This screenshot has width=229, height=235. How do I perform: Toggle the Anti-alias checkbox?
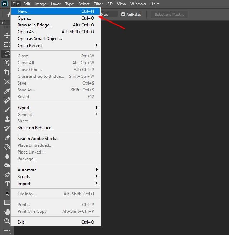[123, 14]
